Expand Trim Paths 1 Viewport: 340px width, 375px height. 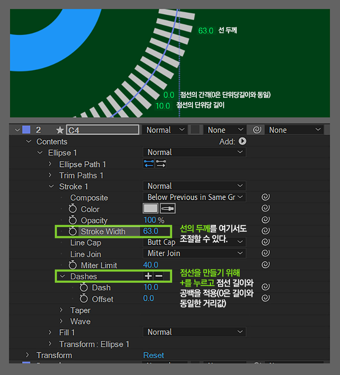click(x=50, y=175)
